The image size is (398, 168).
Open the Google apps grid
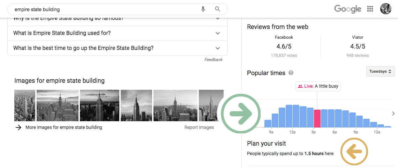(x=370, y=9)
